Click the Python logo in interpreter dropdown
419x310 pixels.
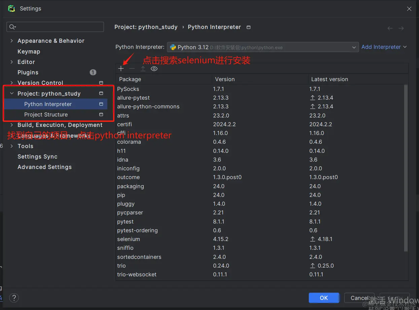tap(173, 47)
